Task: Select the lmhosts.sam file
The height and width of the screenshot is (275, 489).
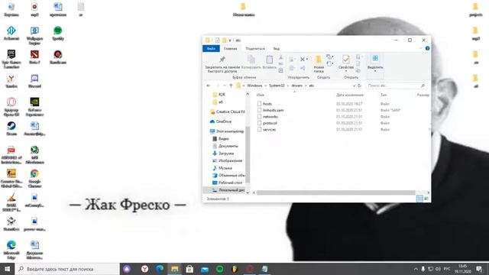Action: tap(273, 110)
